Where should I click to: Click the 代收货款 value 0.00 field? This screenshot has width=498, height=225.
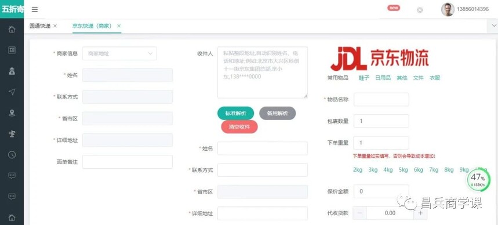[390, 213]
